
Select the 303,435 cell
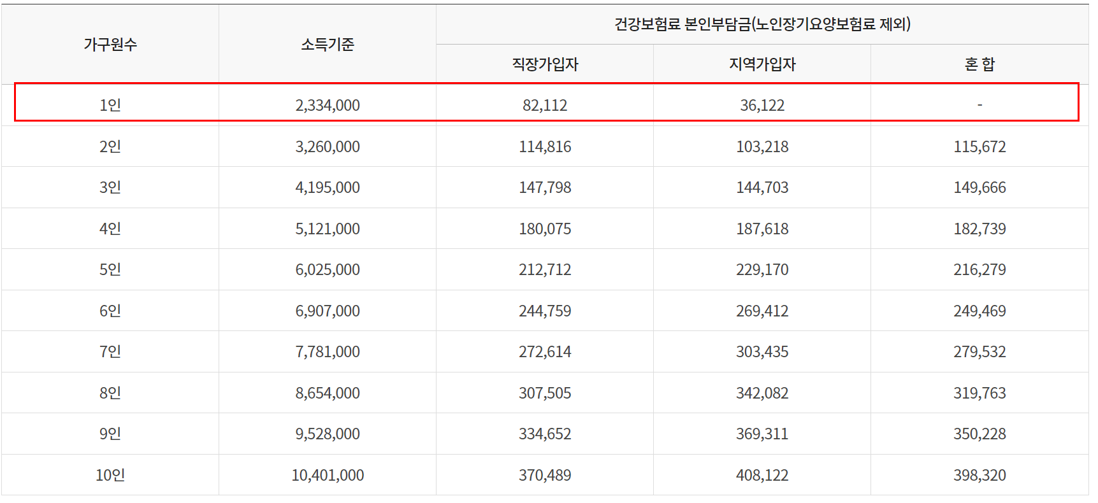[762, 351]
